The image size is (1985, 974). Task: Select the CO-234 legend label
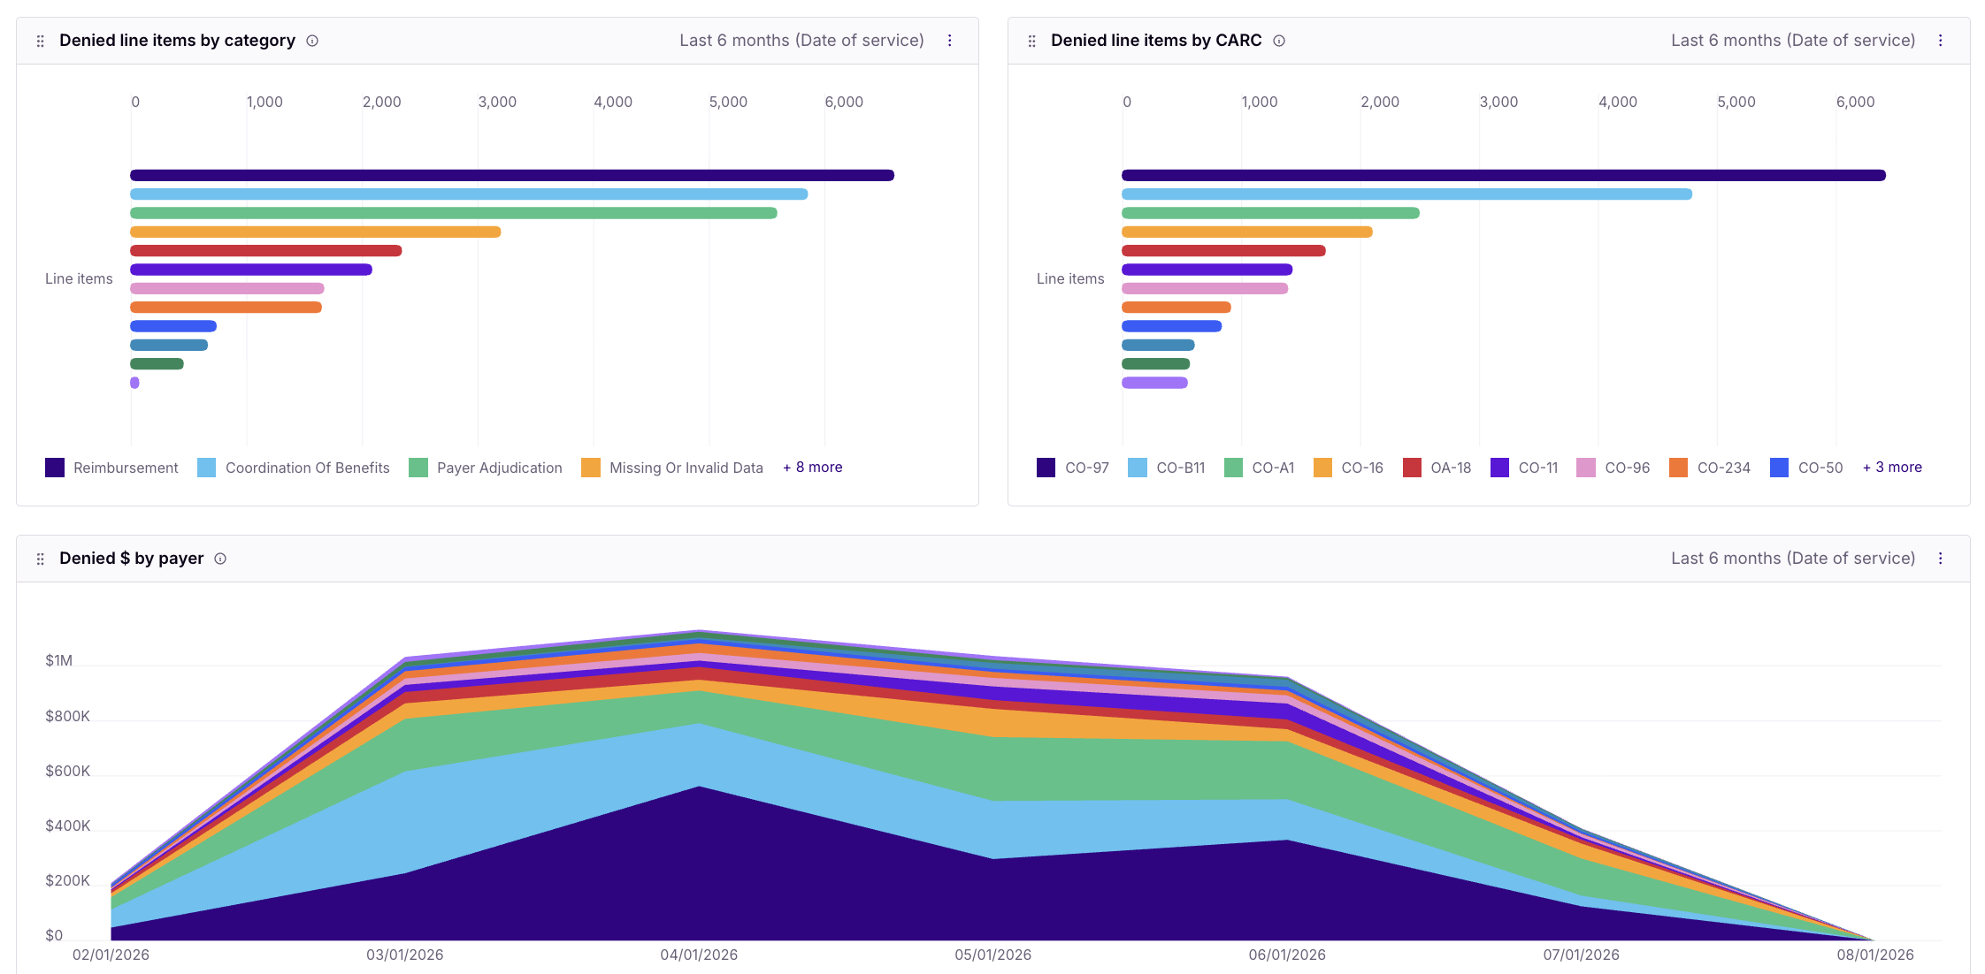coord(1724,468)
